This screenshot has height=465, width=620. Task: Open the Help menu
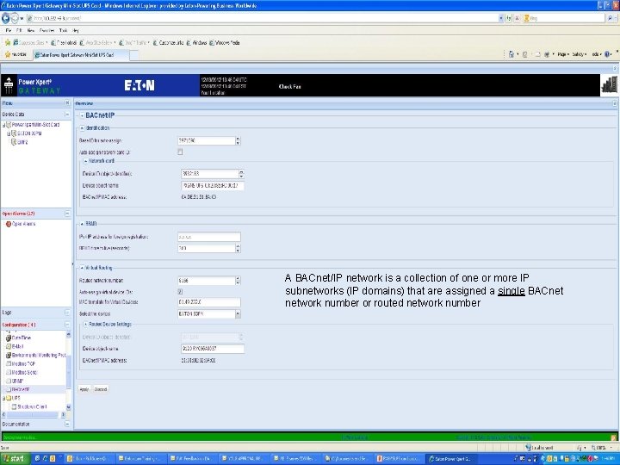[x=76, y=30]
